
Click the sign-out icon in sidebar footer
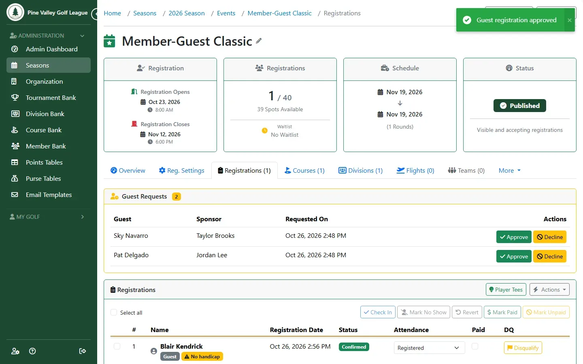83,351
